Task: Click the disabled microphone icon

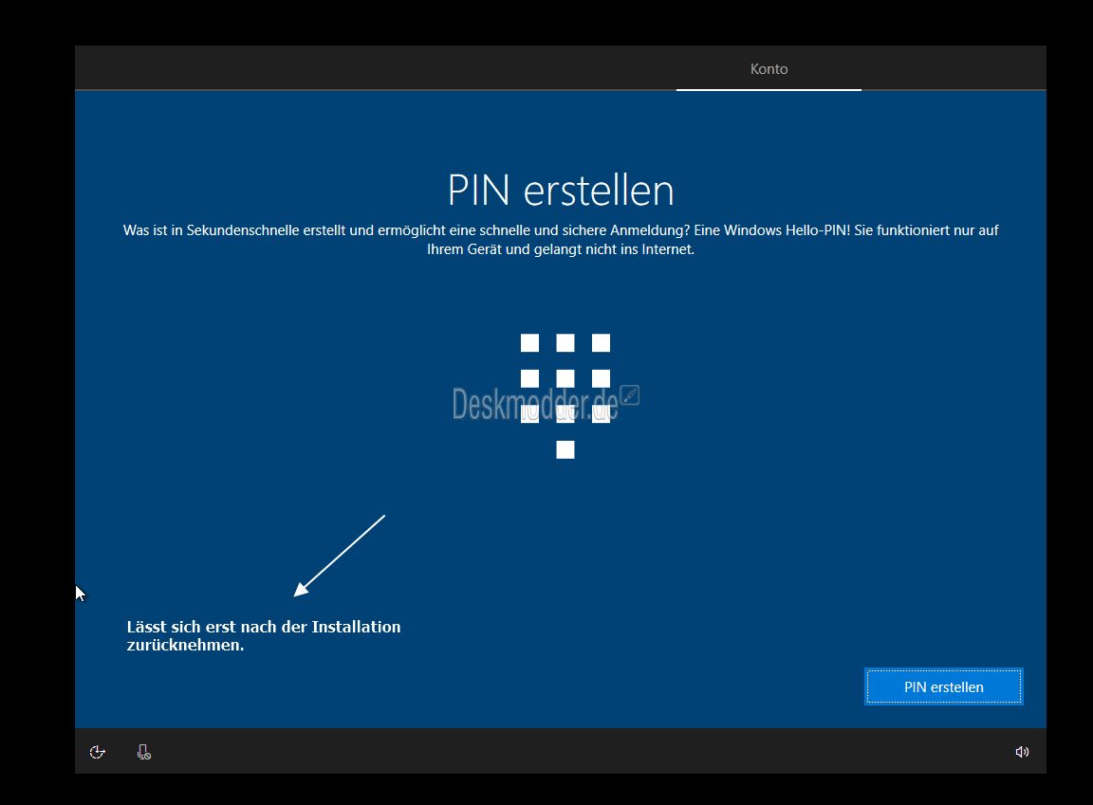Action: coord(143,752)
